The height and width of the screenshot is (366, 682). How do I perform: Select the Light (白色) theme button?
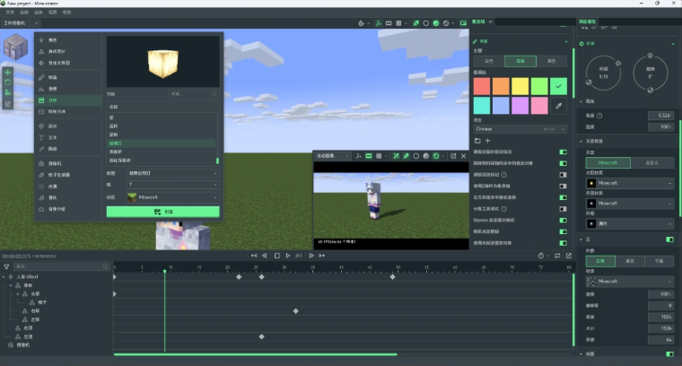(489, 61)
